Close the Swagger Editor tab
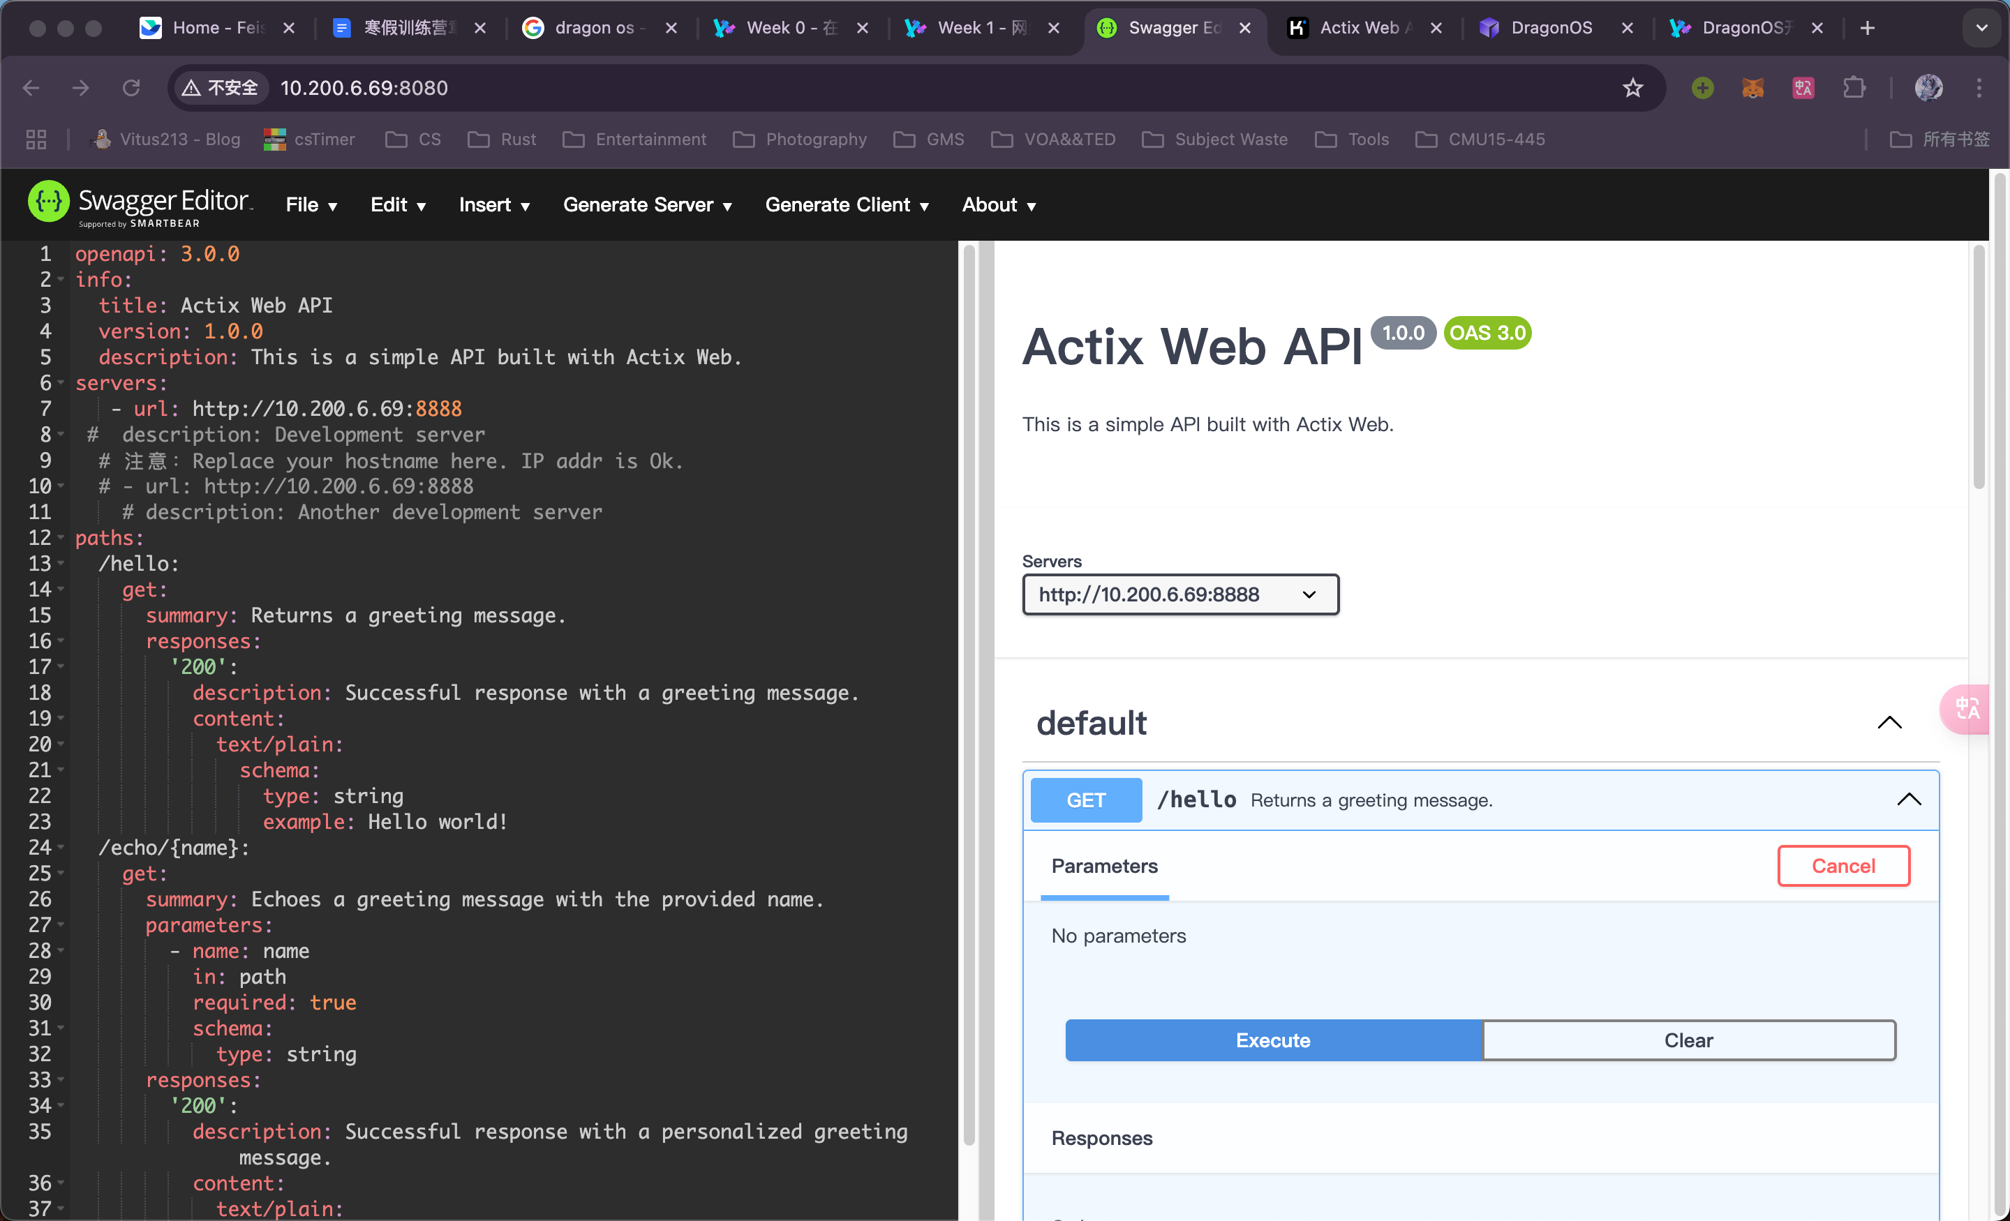2010x1221 pixels. click(1245, 28)
